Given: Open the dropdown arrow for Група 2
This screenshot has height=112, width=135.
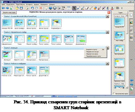Looking at the screenshot, I should 108,32.
